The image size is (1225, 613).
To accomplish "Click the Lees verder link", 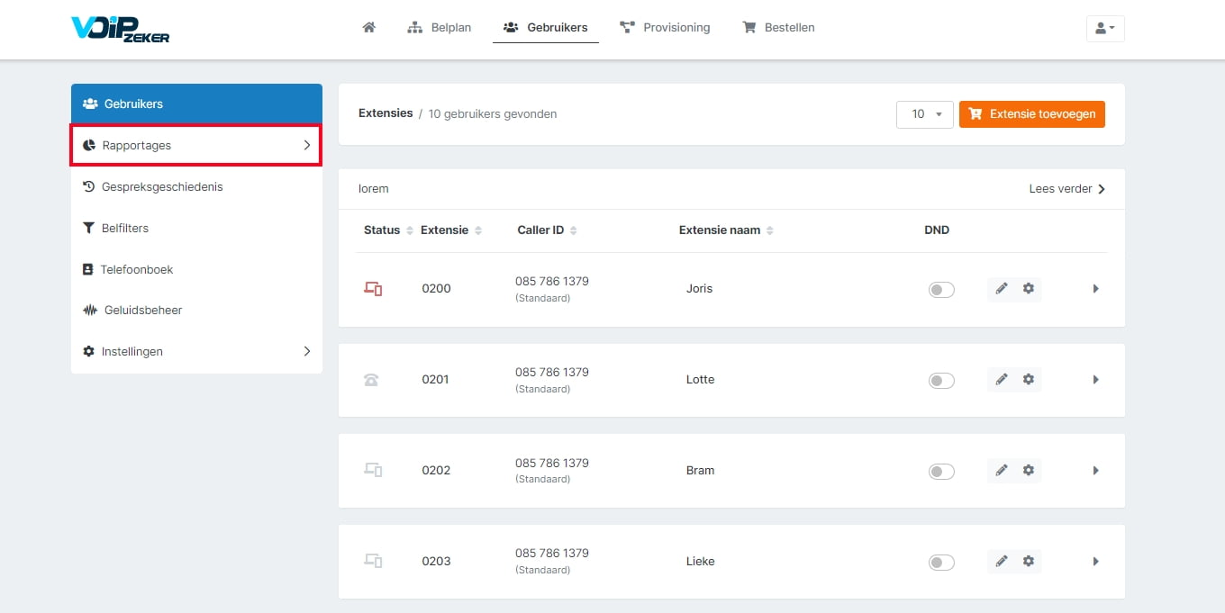I will (x=1067, y=189).
